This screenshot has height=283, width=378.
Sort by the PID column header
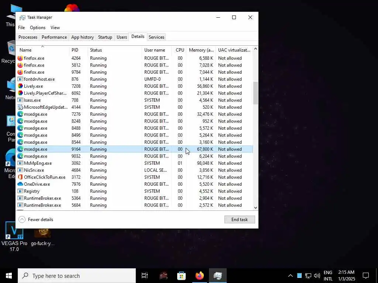click(79, 50)
